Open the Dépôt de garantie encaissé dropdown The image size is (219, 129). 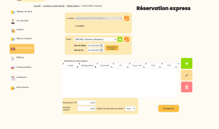pos(130,108)
